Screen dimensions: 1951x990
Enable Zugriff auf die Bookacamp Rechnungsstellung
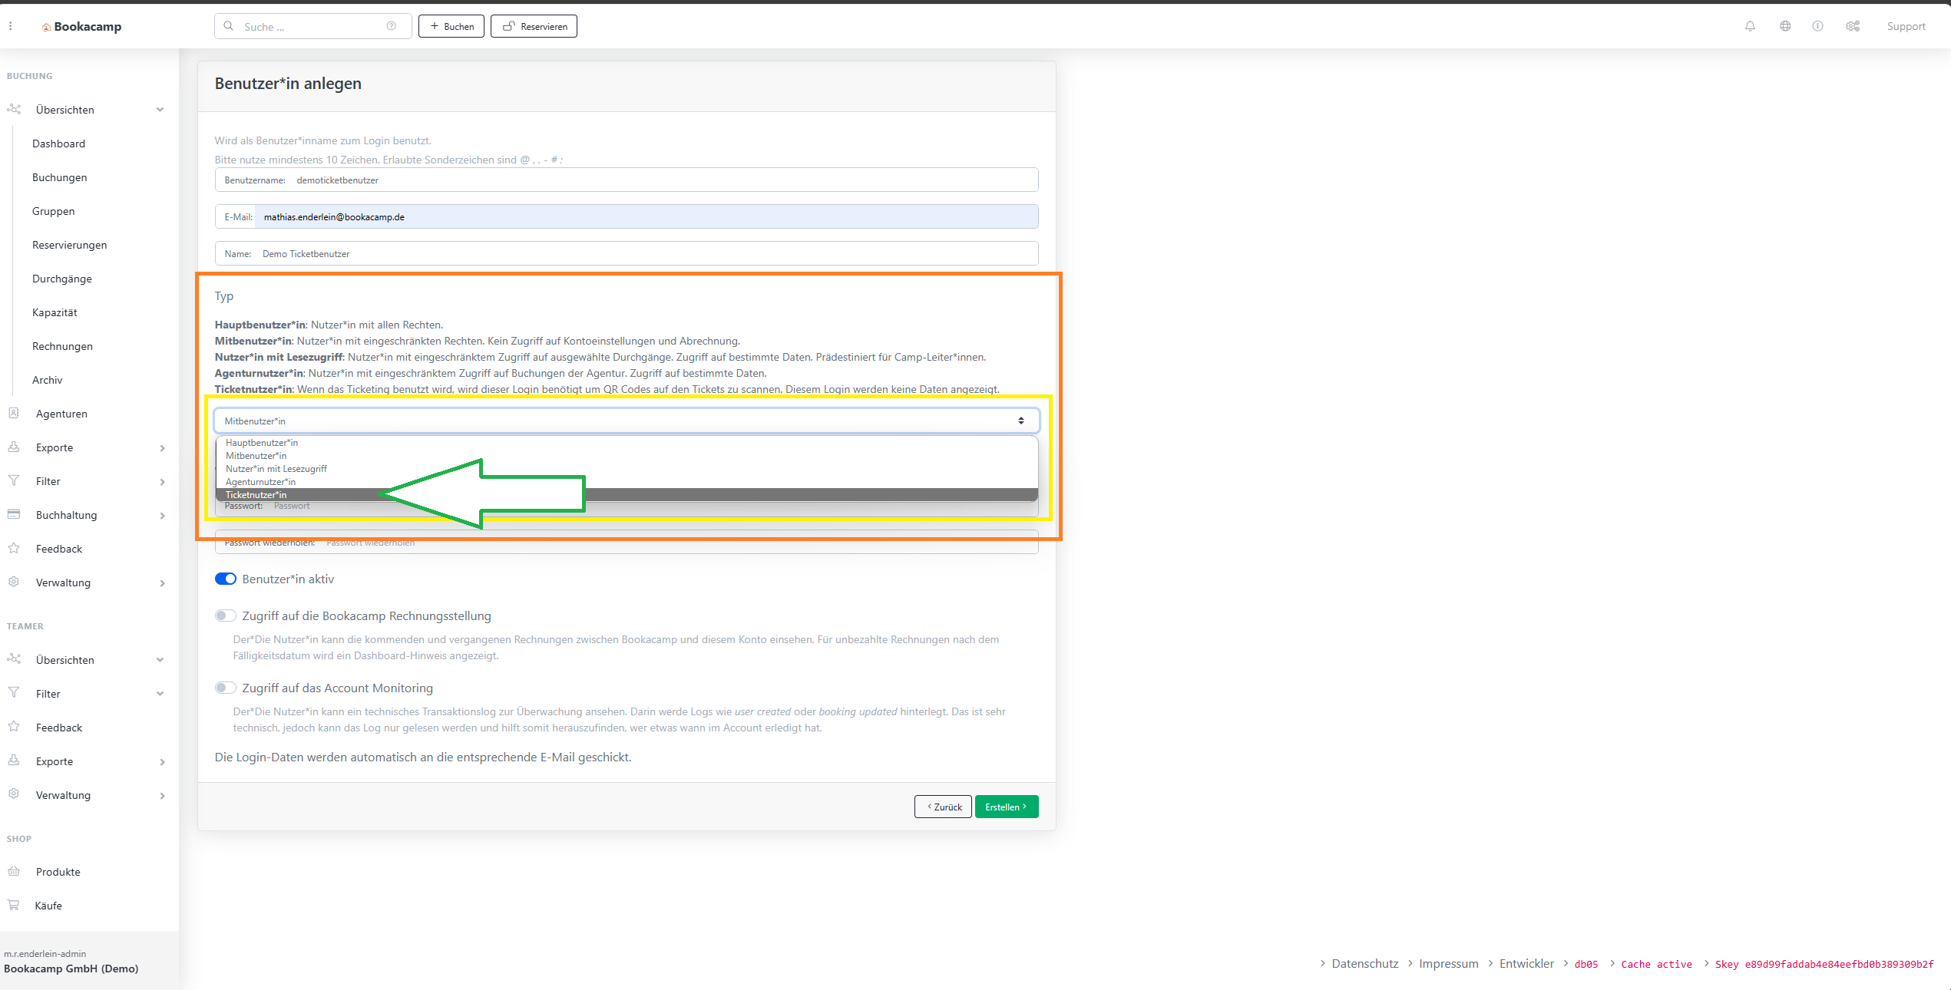[226, 615]
